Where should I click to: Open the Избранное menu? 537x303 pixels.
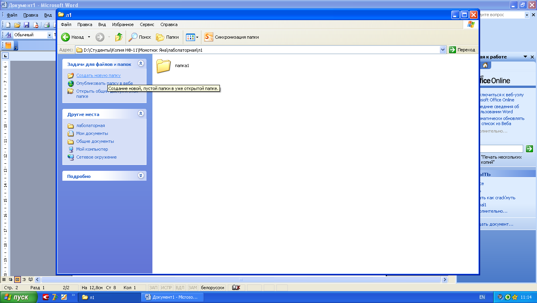(123, 24)
